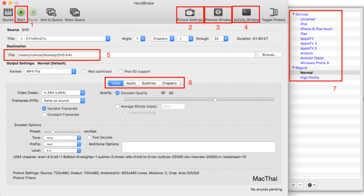Open the Level dropdown set to 4.0

[x=62, y=151]
